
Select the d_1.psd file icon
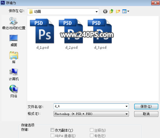[42, 31]
